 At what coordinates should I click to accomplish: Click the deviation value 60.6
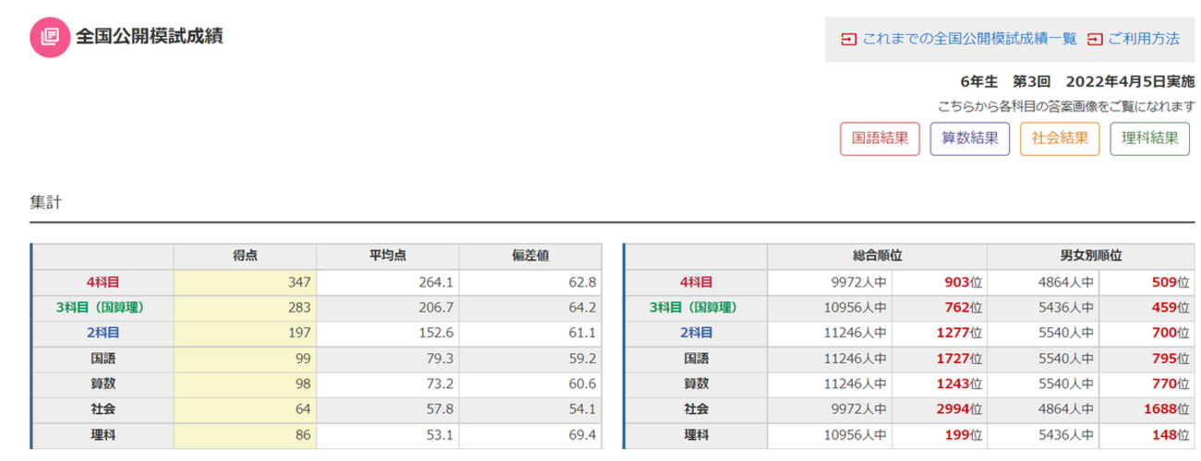[583, 384]
